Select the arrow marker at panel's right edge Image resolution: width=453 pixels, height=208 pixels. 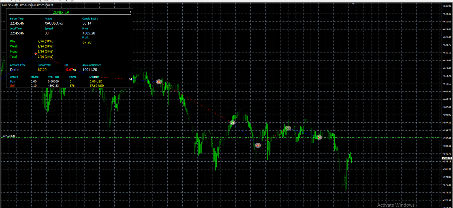click(x=130, y=79)
